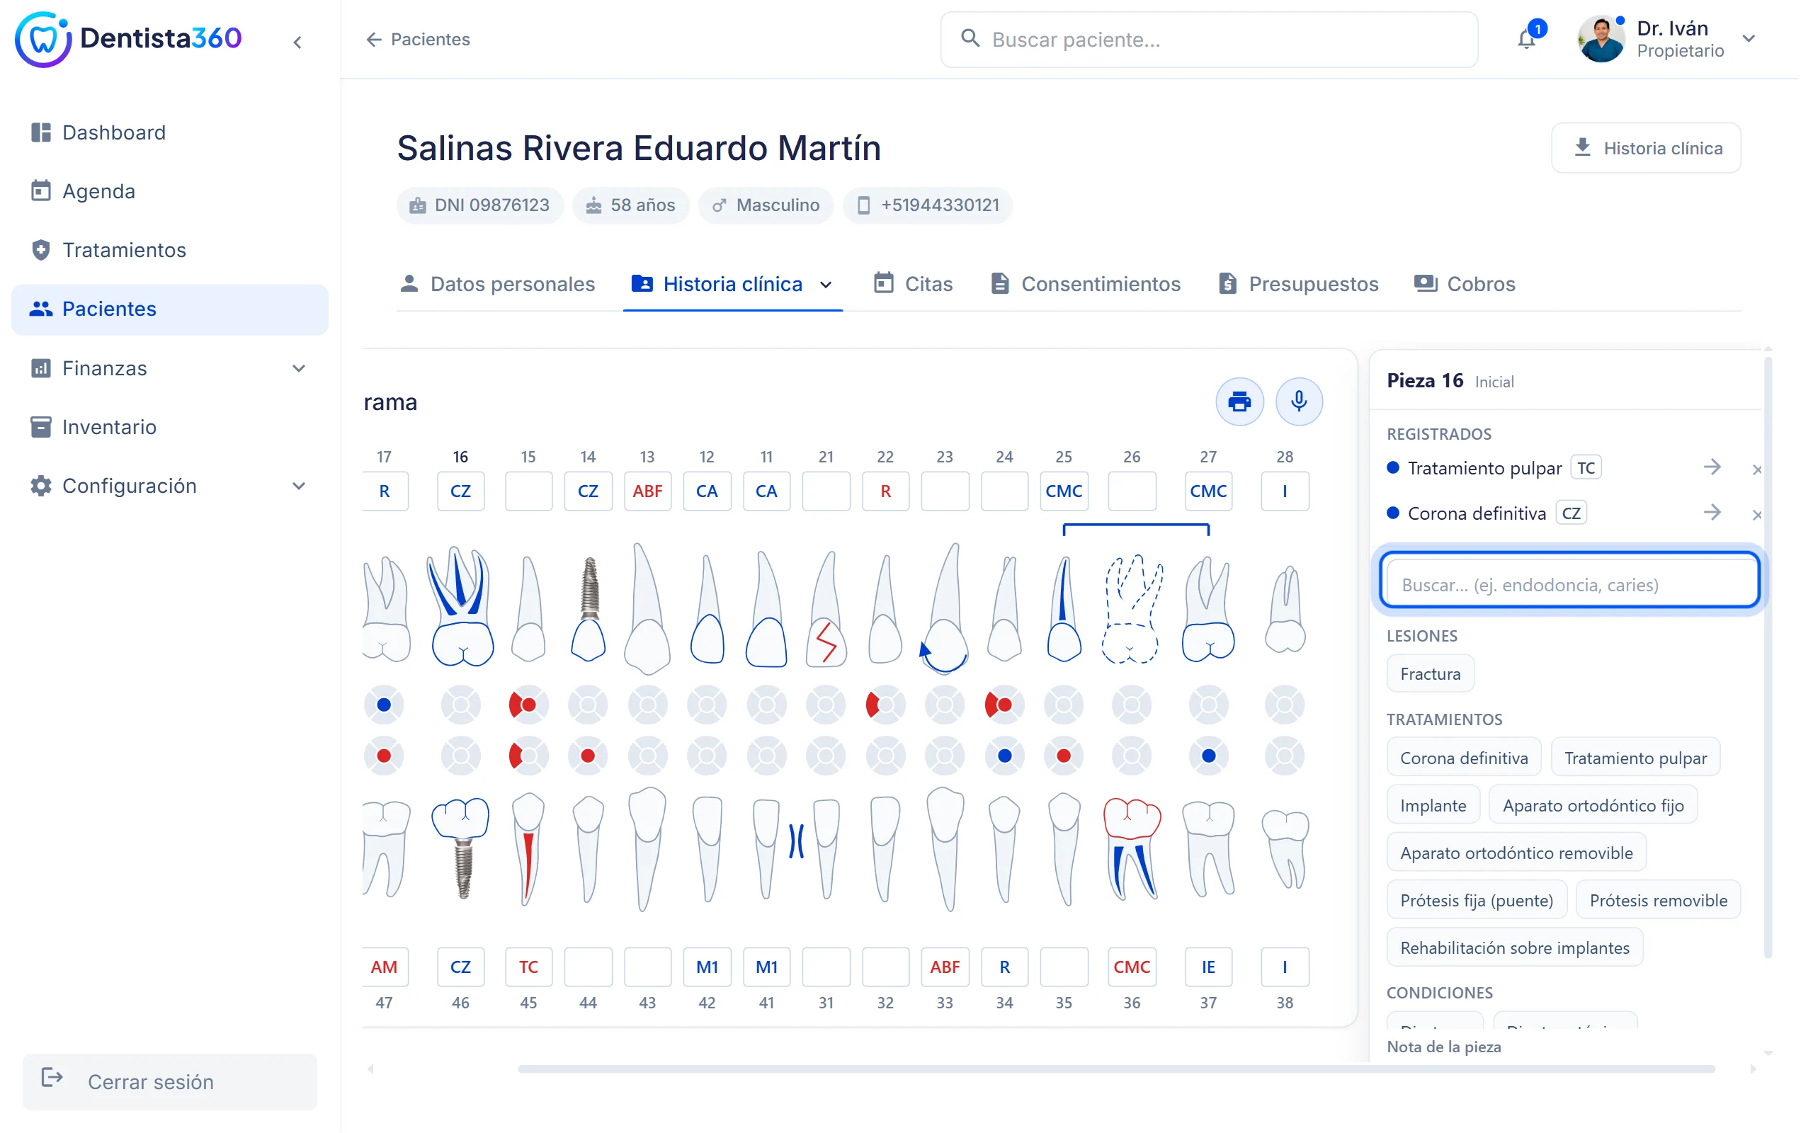Open Tratamiento pulpar details arrow
The height and width of the screenshot is (1133, 1813).
click(1712, 467)
